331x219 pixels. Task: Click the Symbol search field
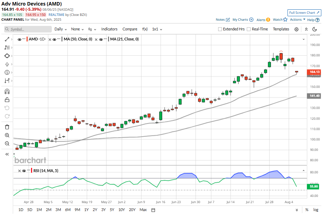click(x=28, y=29)
